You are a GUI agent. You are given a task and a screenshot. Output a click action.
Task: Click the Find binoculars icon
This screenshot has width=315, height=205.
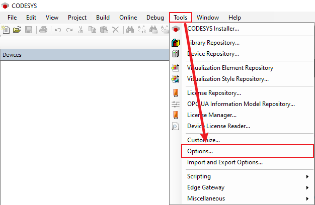pos(130,30)
